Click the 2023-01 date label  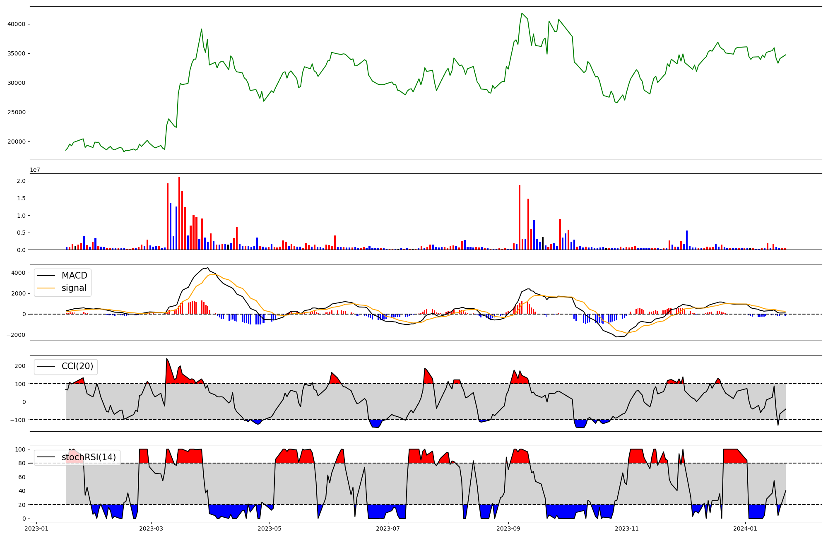click(37, 528)
